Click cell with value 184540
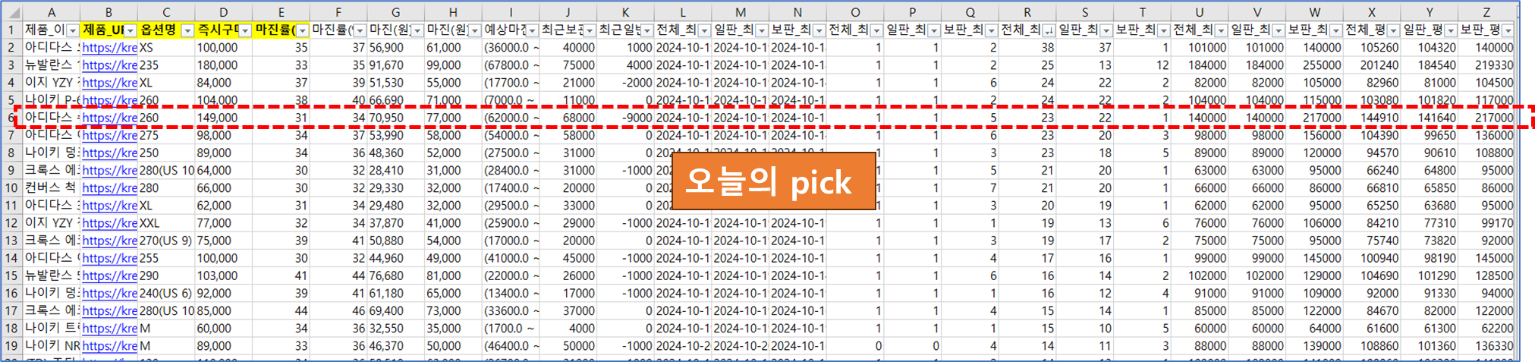This screenshot has height=362, width=1535. pos(1429,65)
